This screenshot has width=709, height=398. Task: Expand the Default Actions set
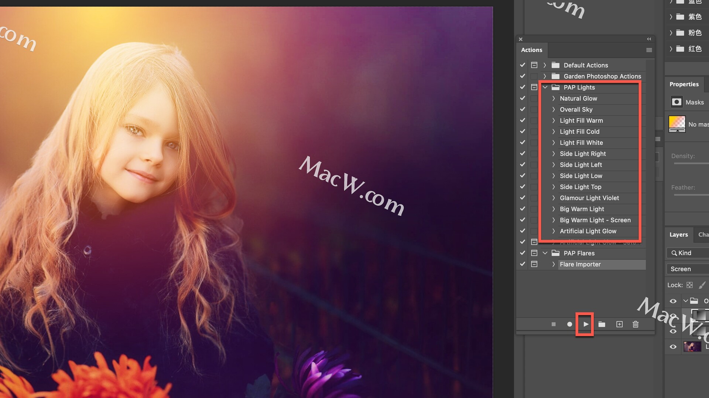pos(545,65)
